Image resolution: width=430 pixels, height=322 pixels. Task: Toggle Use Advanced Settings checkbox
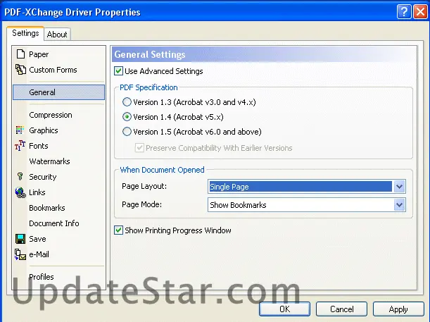(x=118, y=71)
